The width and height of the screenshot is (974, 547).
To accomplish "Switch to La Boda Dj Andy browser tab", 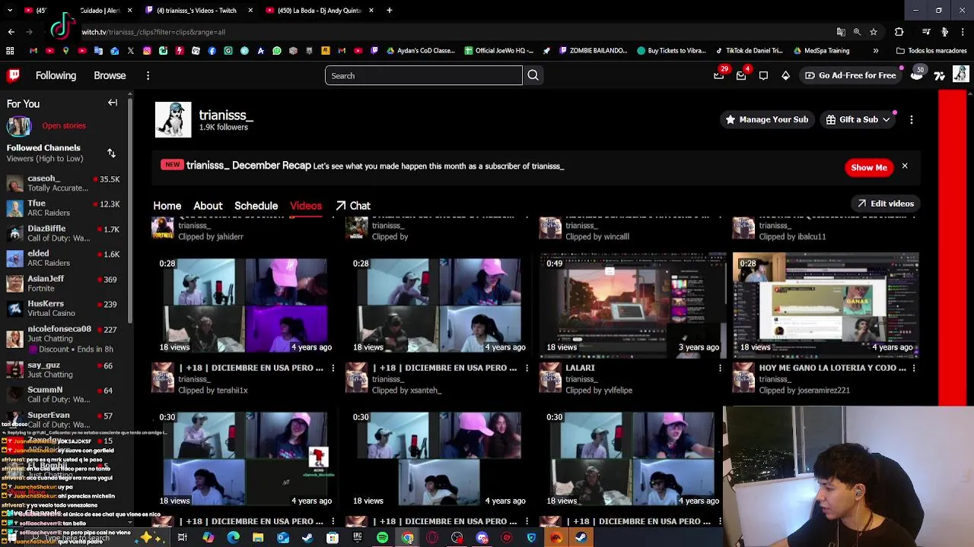I will (x=319, y=11).
